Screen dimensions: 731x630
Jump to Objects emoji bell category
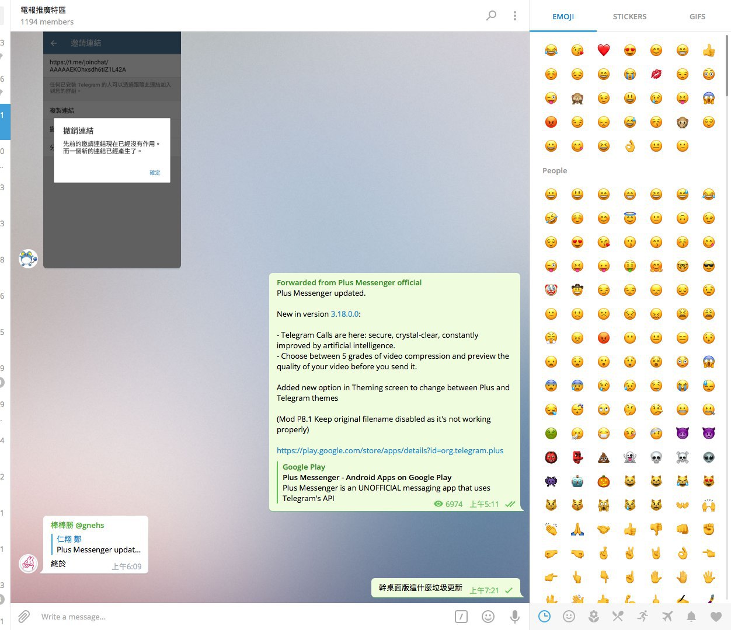(691, 616)
